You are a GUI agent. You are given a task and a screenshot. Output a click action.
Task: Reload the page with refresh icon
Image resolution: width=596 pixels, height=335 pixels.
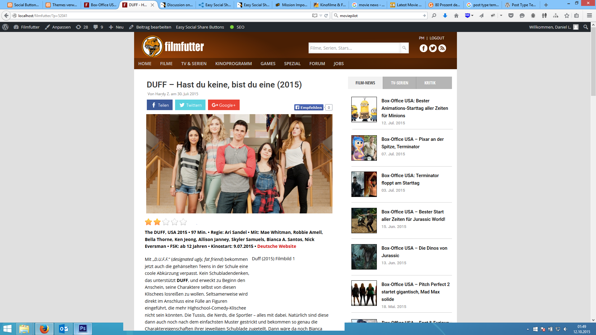326,16
